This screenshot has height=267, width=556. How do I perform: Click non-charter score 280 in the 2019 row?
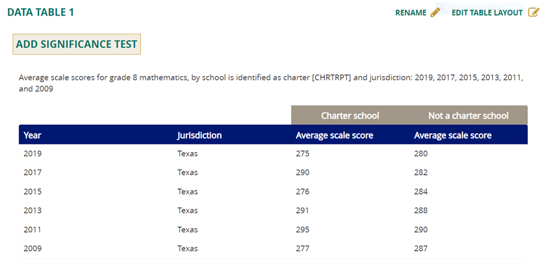(x=420, y=153)
